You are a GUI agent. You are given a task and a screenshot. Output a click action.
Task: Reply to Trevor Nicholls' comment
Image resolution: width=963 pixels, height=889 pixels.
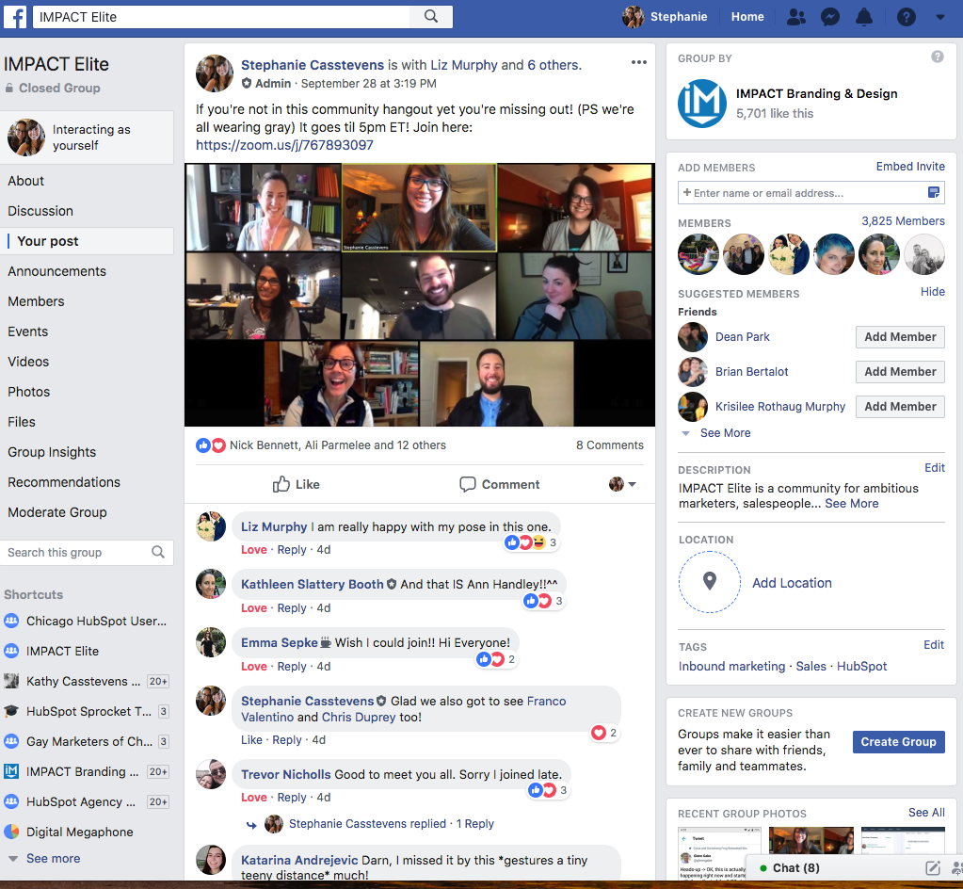tap(292, 798)
